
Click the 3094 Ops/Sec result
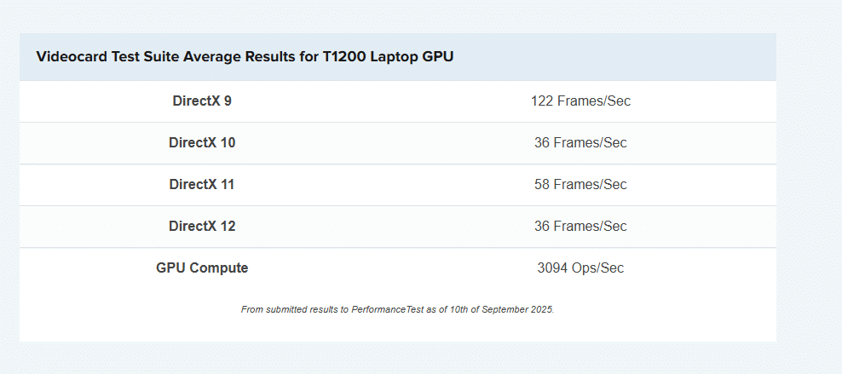point(580,268)
